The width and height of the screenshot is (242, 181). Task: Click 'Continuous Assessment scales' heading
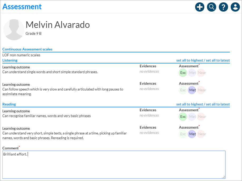[x=27, y=49]
